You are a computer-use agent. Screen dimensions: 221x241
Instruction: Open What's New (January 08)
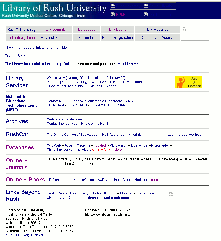(65, 78)
